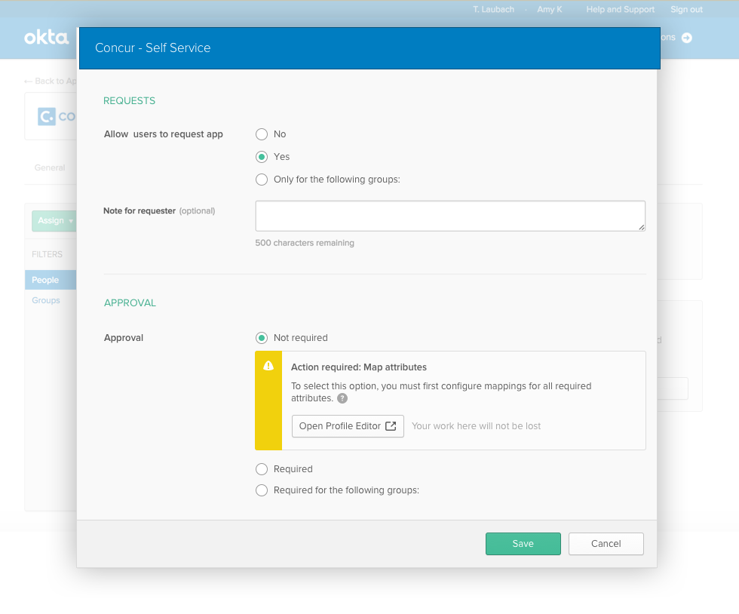Viewport: 739px width, 614px height.
Task: Open the General tab
Action: click(x=50, y=167)
